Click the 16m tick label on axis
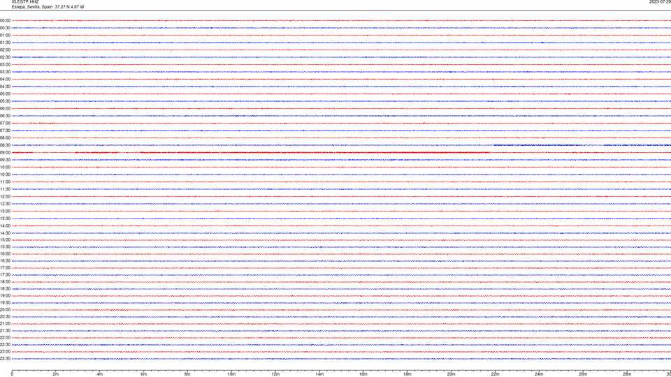Image resolution: width=671 pixels, height=377 pixels. pyautogui.click(x=363, y=374)
